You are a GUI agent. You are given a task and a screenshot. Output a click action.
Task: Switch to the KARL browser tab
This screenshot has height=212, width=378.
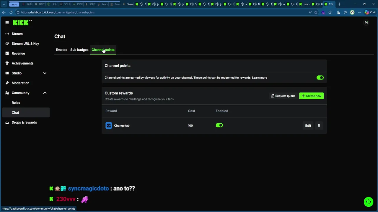pos(27,4)
